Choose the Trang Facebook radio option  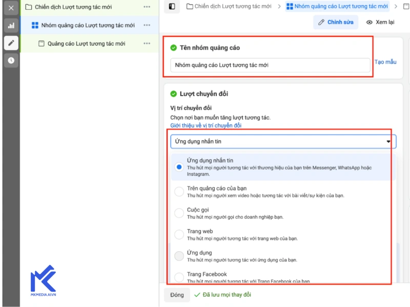tap(179, 277)
